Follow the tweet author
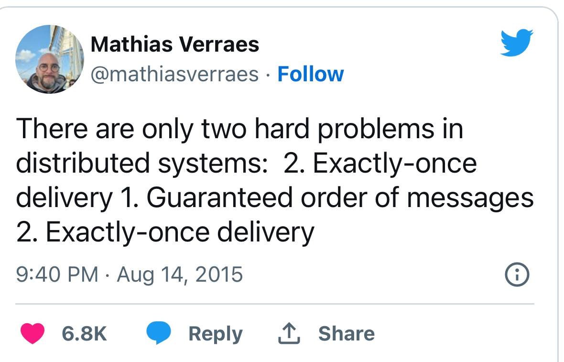 click(310, 74)
